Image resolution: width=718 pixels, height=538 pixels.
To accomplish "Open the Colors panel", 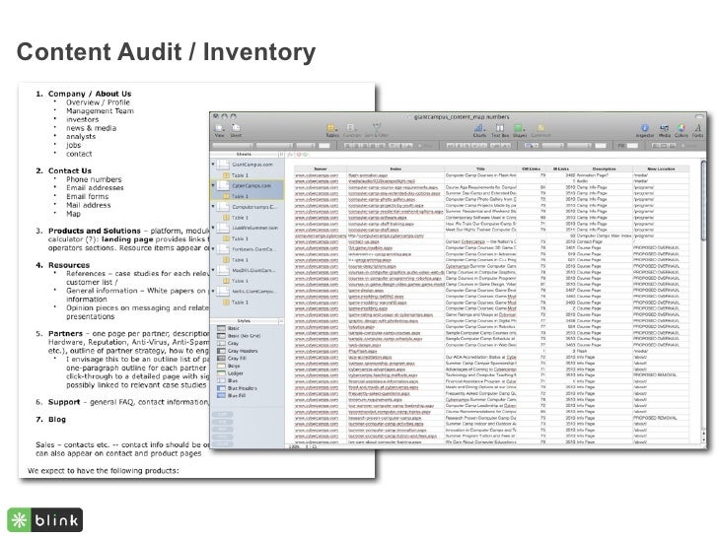I will pyautogui.click(x=681, y=130).
